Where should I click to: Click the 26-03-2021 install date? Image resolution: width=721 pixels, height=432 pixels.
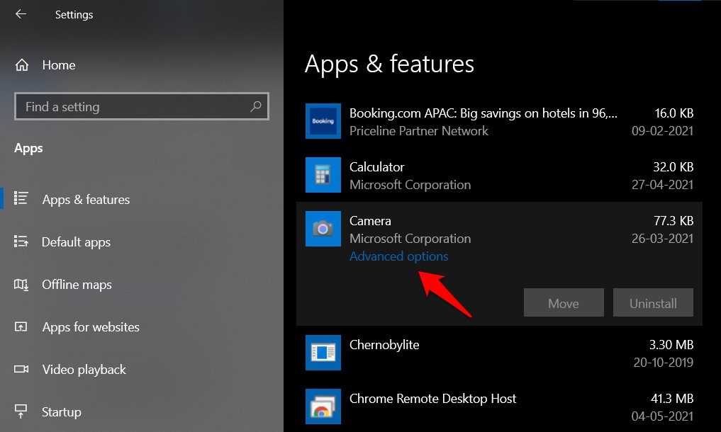[663, 239]
